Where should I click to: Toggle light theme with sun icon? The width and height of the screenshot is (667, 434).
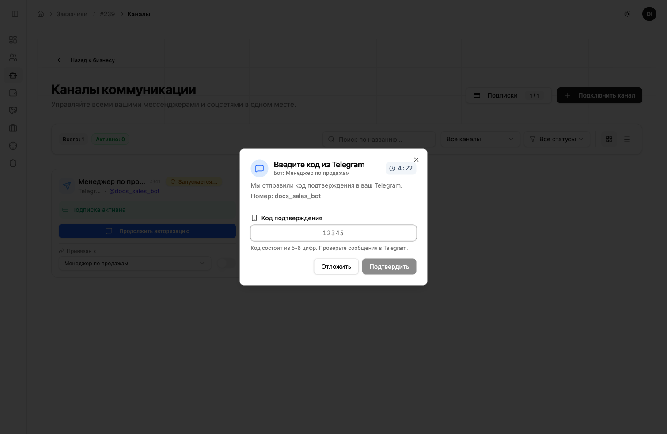point(627,14)
